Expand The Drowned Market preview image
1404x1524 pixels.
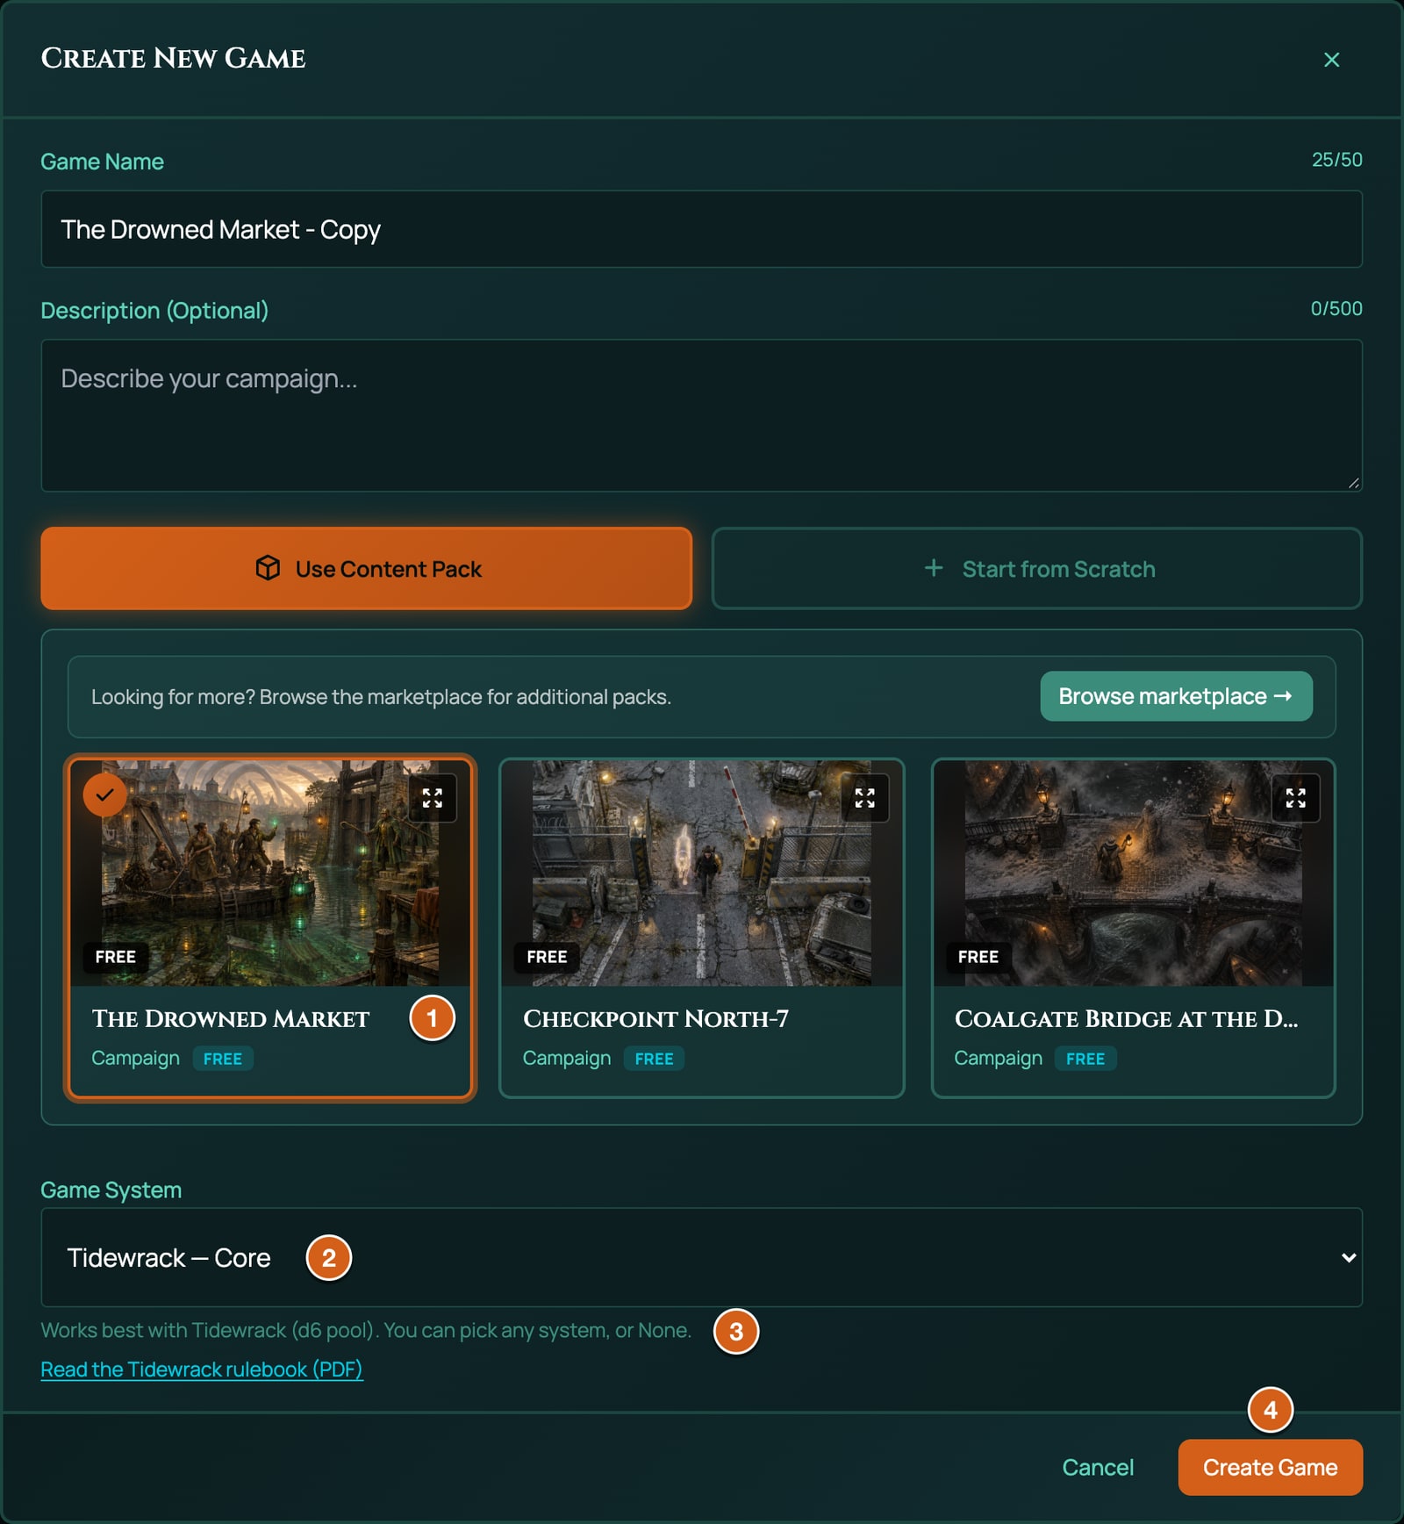click(433, 798)
